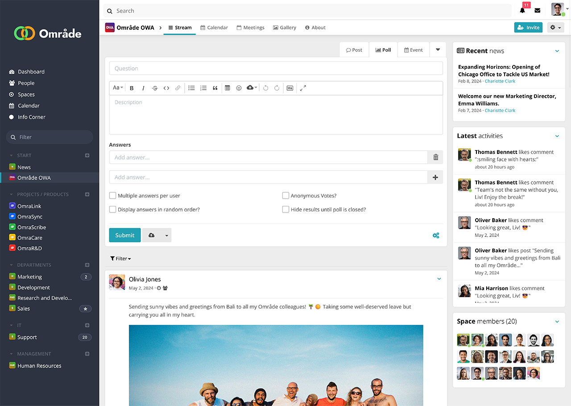The height and width of the screenshot is (406, 571).
Task: Submit the poll
Action: tap(124, 235)
